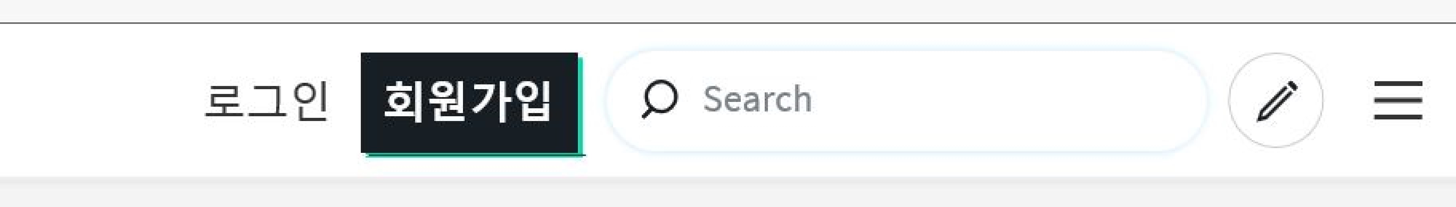Open the hamburger menu
This screenshot has width=1456, height=207.
1399,100
